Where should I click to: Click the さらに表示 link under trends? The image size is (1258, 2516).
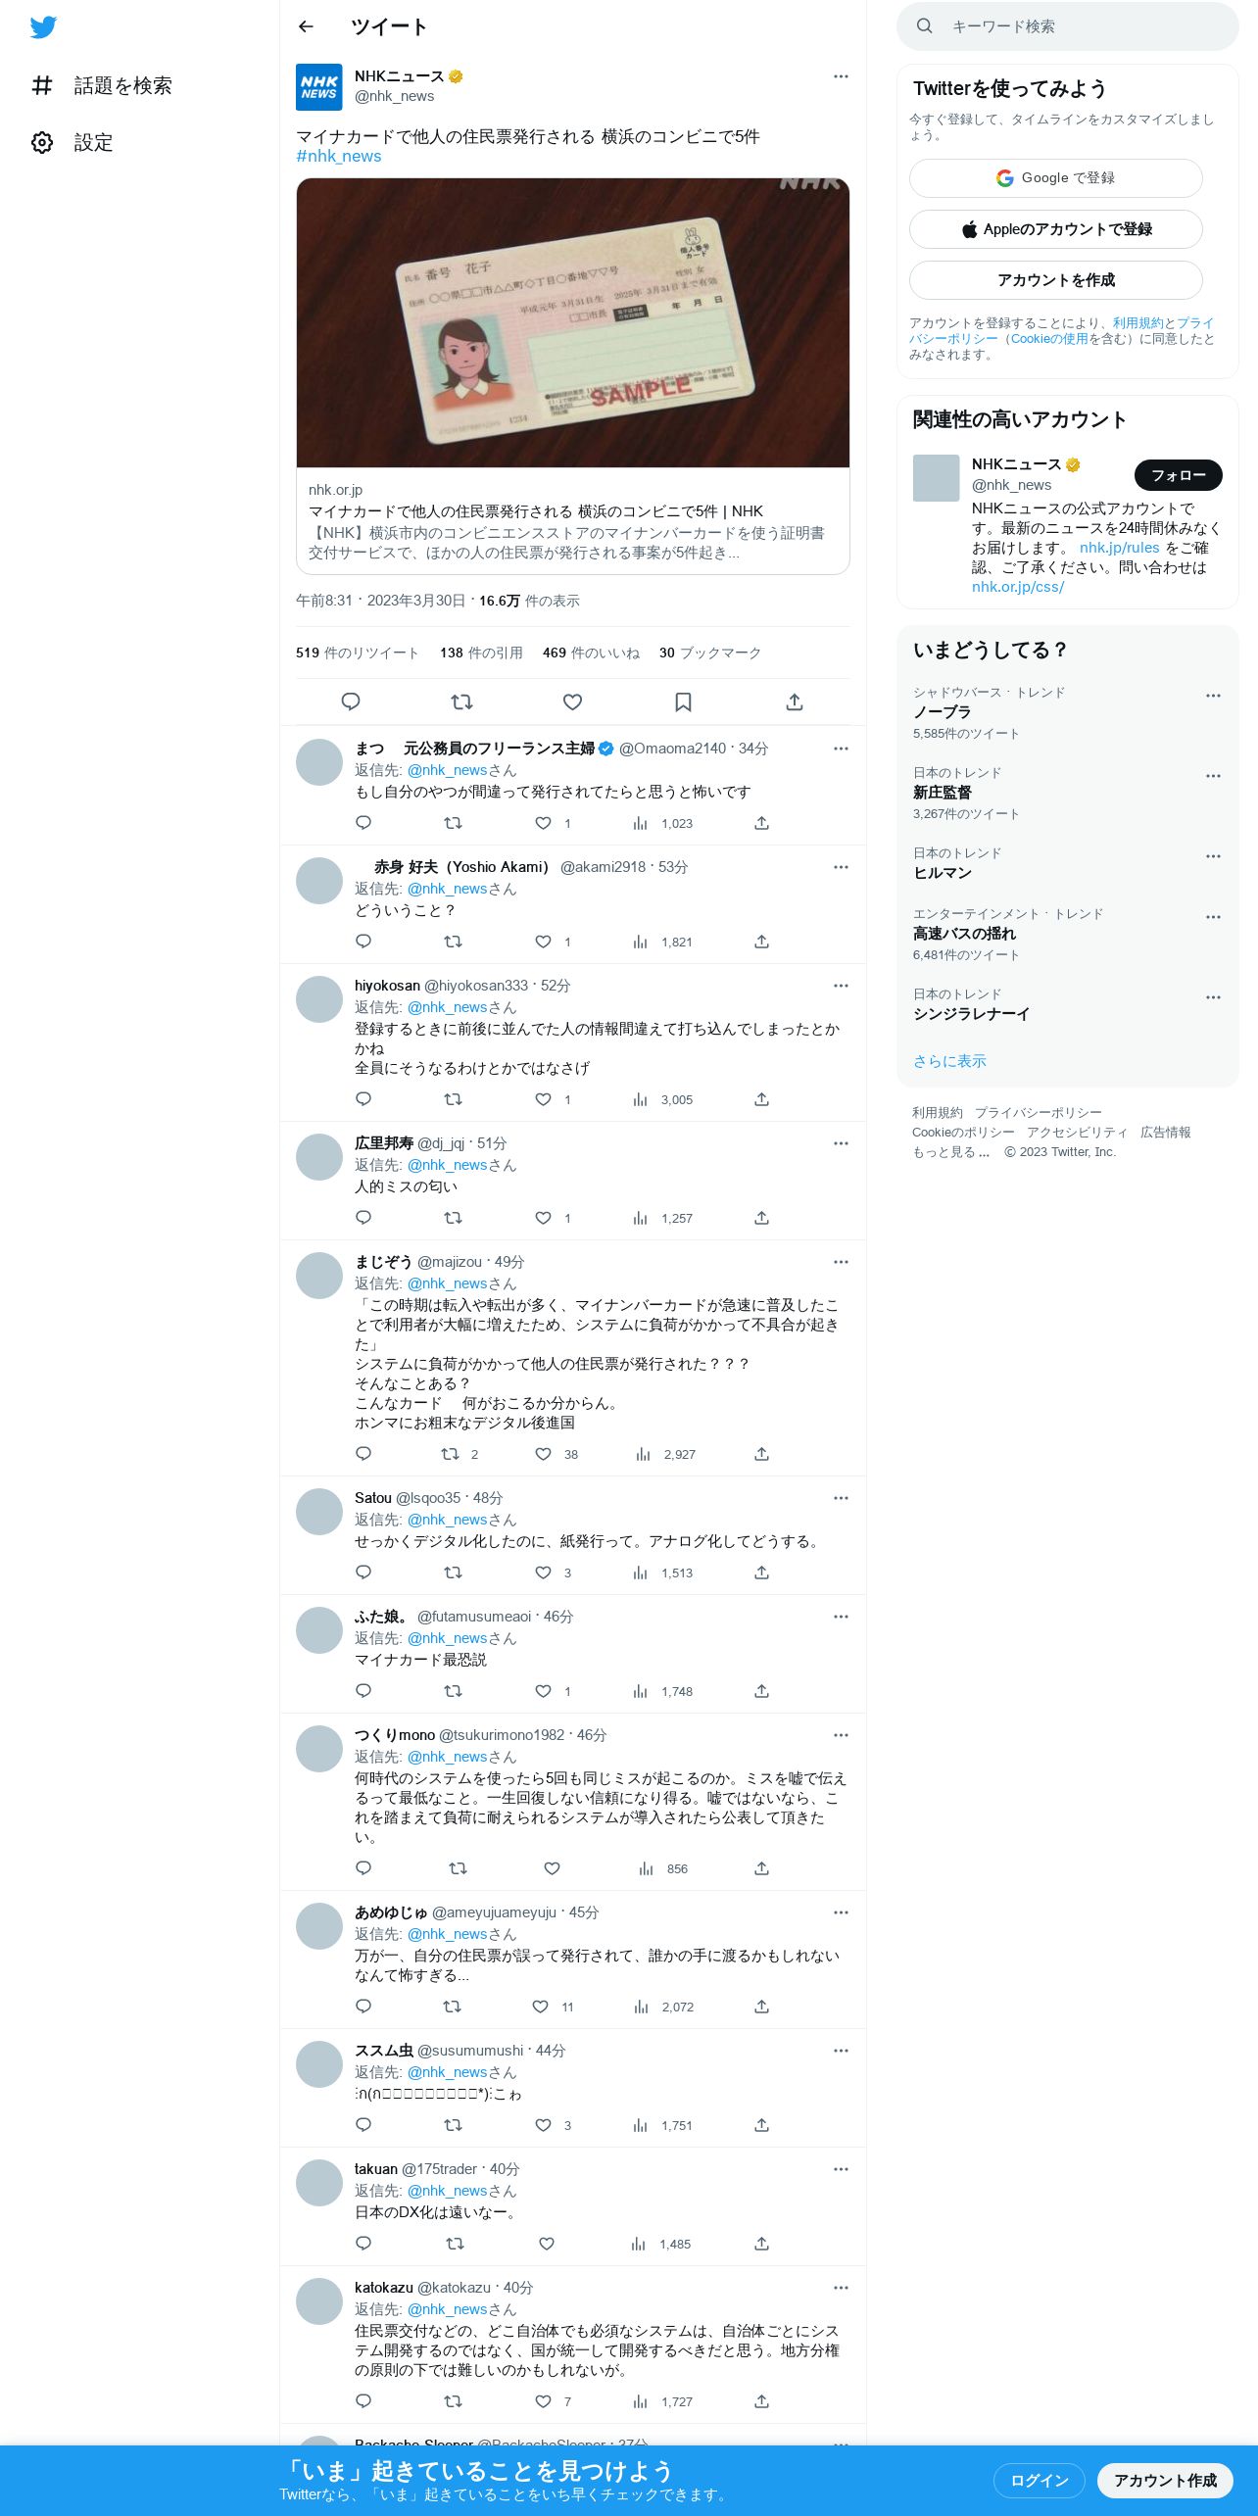click(949, 1061)
